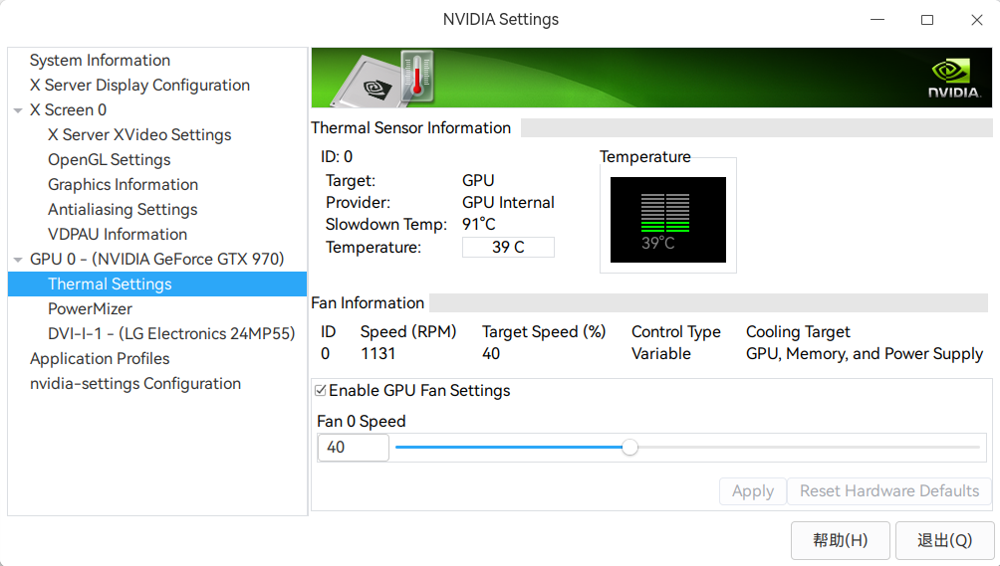Screen dimensions: 1000x566
Task: Click the Fan 0 Speed value field
Action: pyautogui.click(x=354, y=448)
